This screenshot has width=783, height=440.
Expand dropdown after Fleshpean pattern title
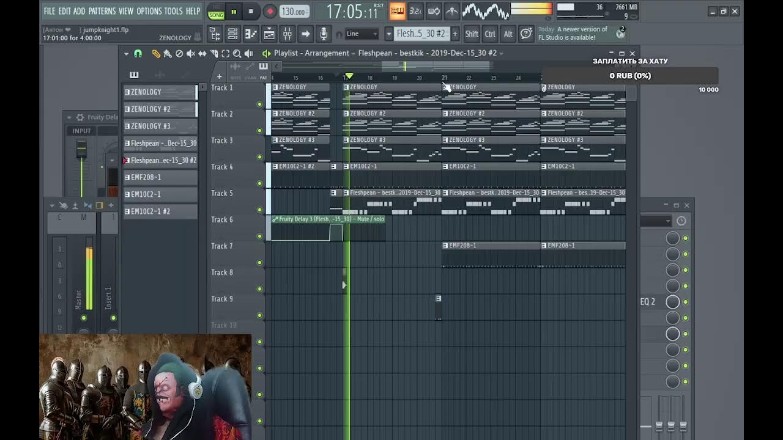click(501, 53)
